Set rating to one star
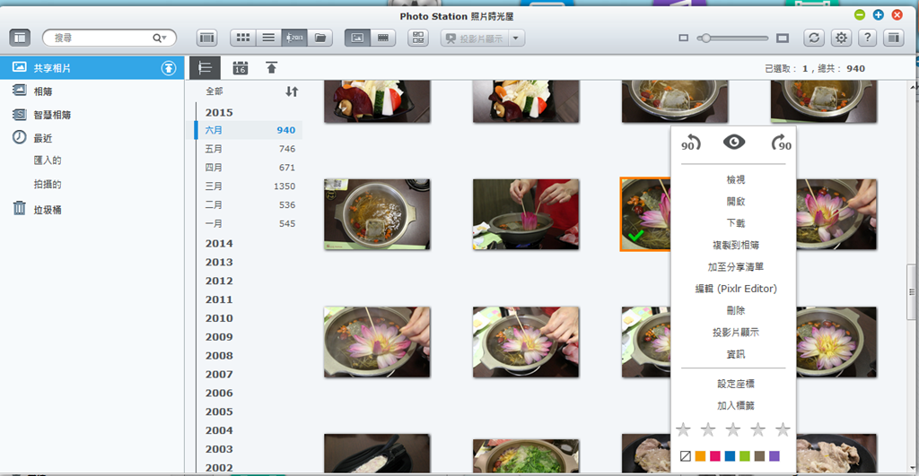The width and height of the screenshot is (919, 476). tap(683, 430)
